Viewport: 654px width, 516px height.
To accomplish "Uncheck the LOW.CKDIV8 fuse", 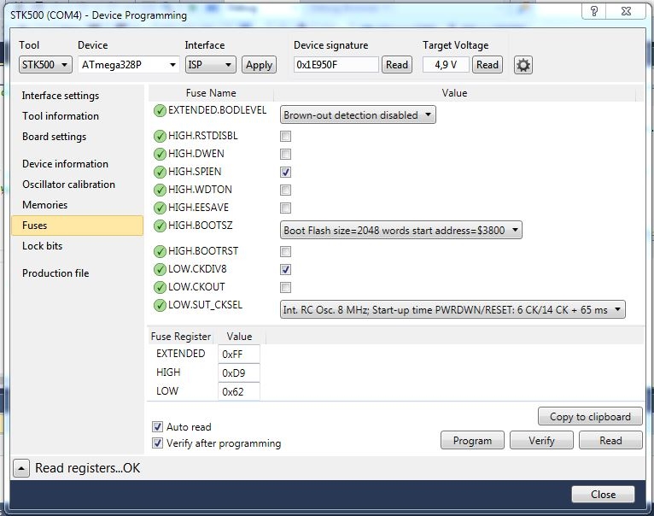I will (x=286, y=269).
